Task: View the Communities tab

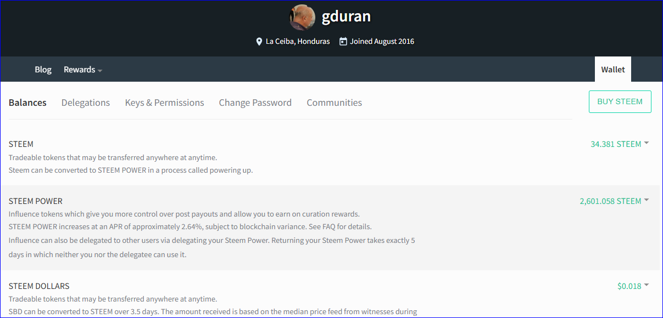Action: coord(334,103)
